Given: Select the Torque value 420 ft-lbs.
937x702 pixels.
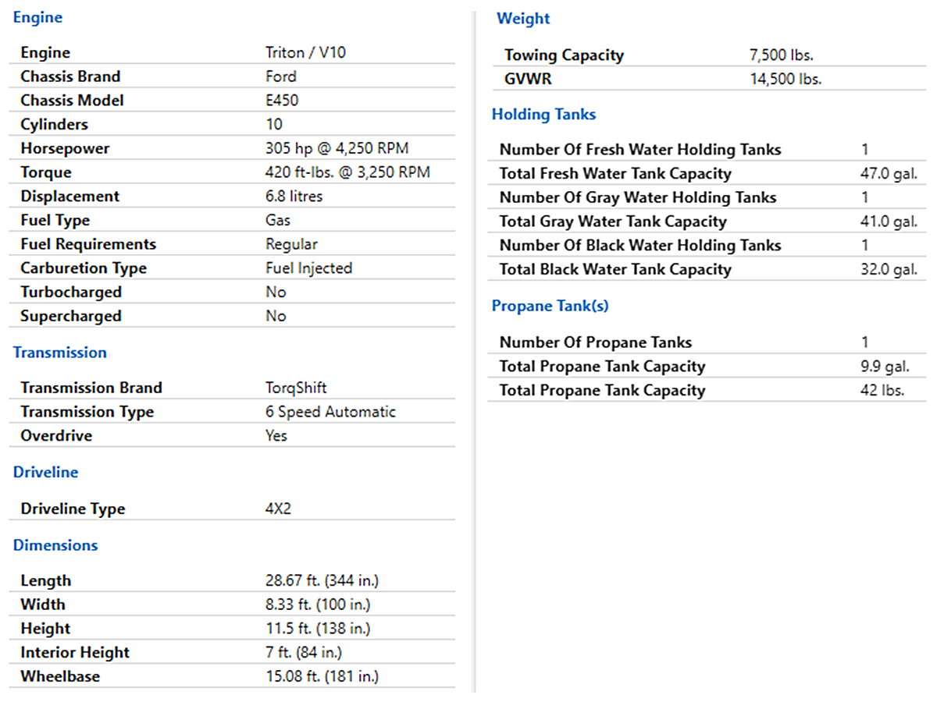Looking at the screenshot, I should point(347,172).
